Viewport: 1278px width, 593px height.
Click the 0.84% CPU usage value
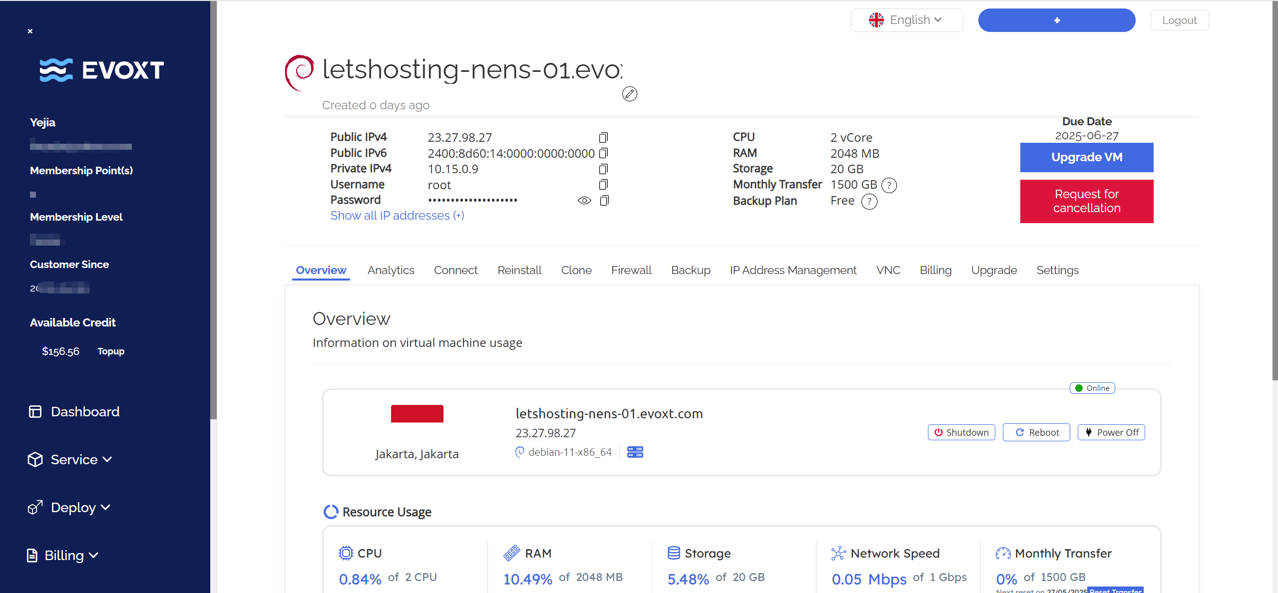click(360, 579)
